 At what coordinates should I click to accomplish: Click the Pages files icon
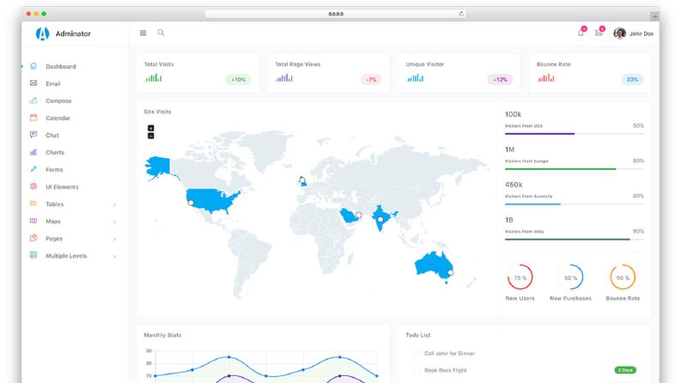coord(33,238)
